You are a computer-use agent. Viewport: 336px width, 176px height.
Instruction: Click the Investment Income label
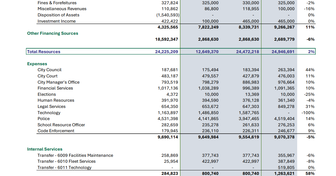coord(57,21)
